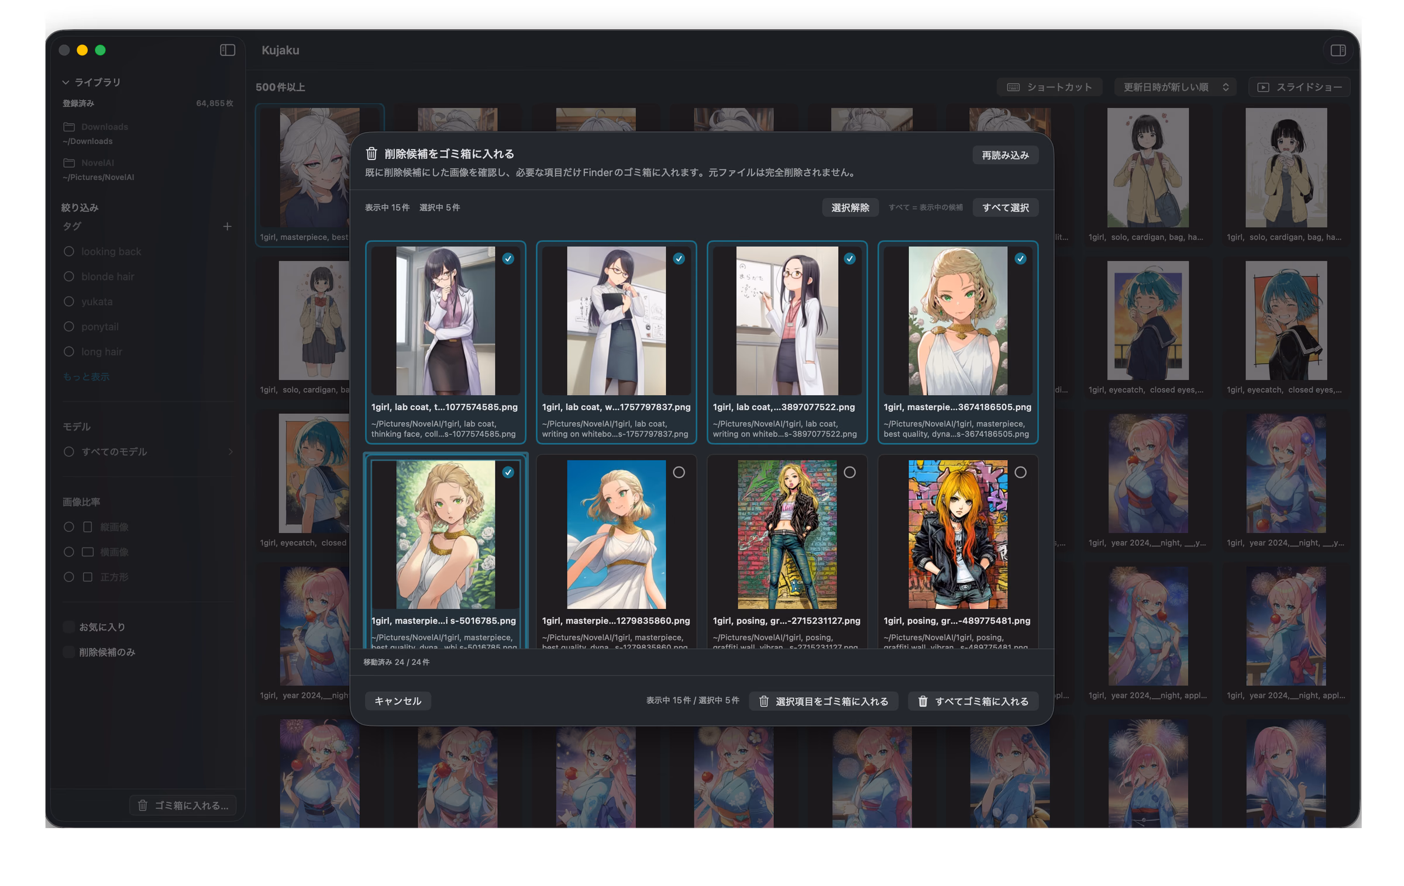
Task: Open the ショートカット shortcuts button
Action: [x=1049, y=87]
